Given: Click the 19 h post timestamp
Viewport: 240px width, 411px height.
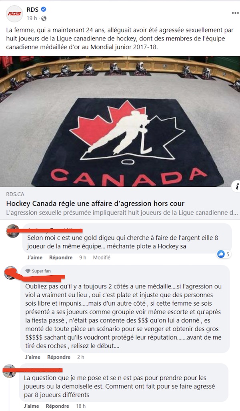Looking at the screenshot, I should [32, 18].
